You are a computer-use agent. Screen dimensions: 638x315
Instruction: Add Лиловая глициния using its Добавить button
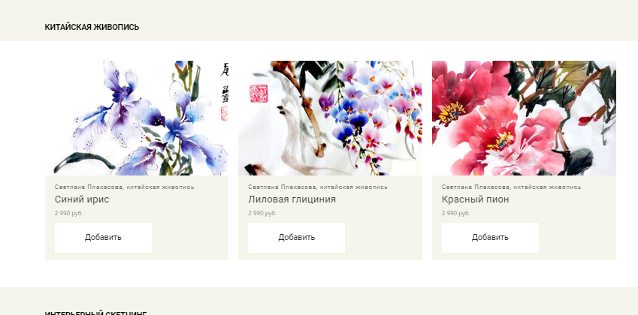(296, 238)
